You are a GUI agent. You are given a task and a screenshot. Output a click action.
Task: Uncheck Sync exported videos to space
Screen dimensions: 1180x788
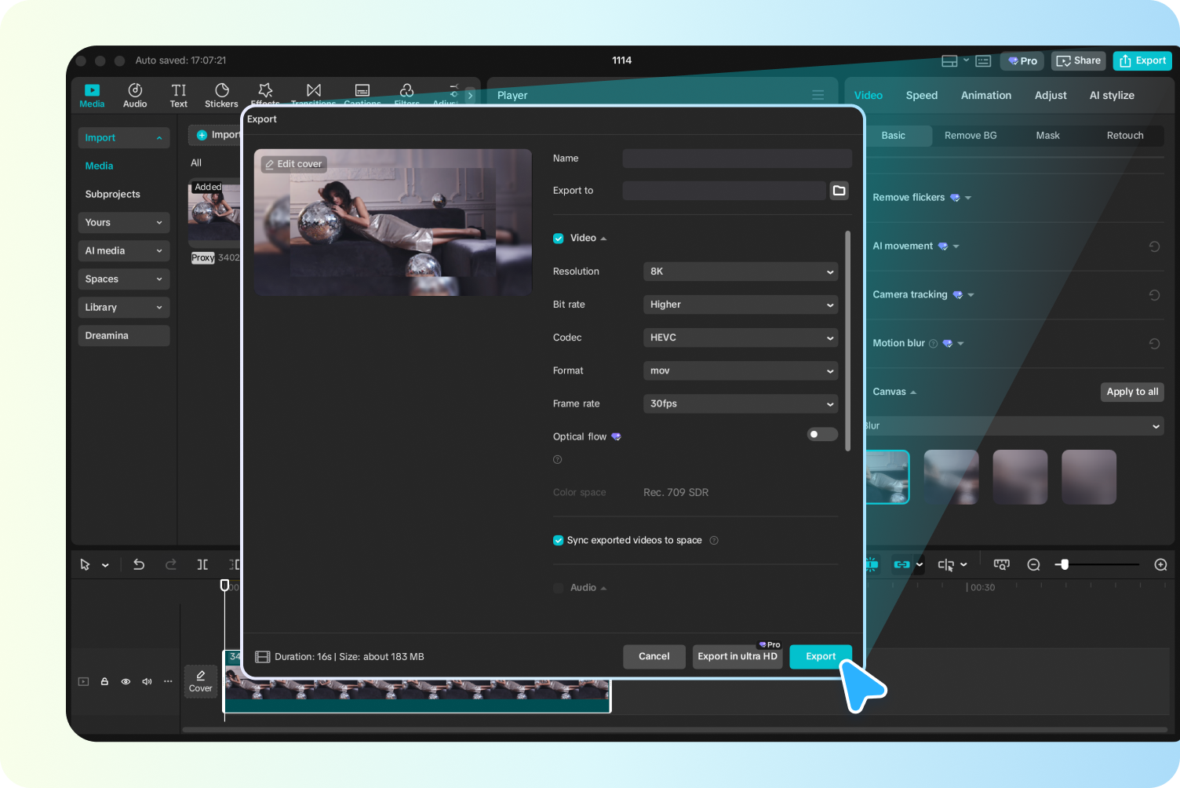(x=558, y=540)
